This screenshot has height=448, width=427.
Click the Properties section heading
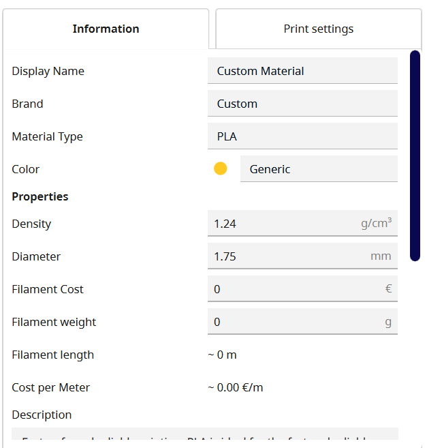click(x=40, y=196)
